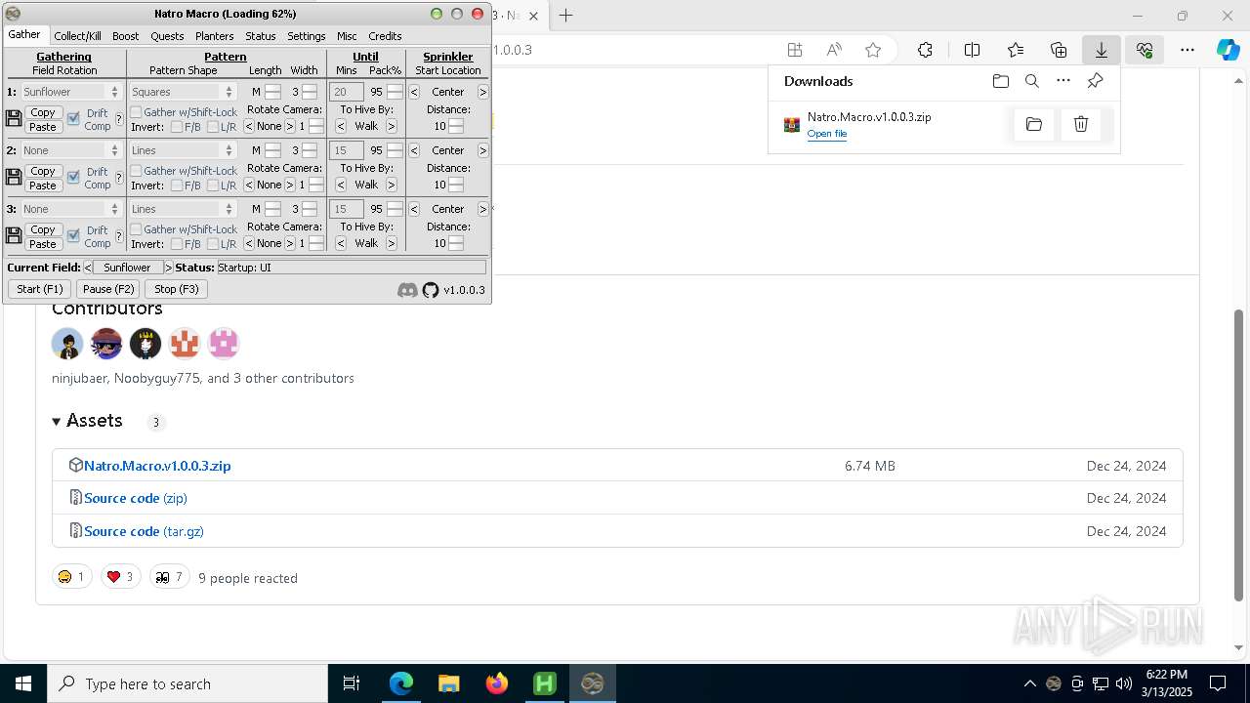Click Open file link under Natro.Macro zip

coord(826,134)
